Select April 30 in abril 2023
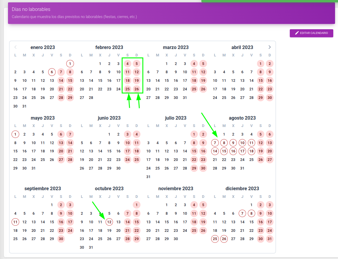 (x=270, y=98)
